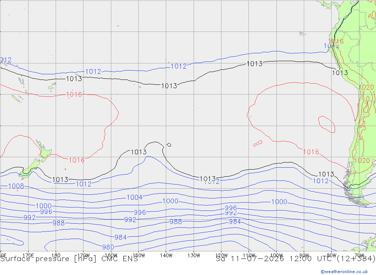Click the blue 1004 isobar label
376x275 pixels.
[135, 197]
